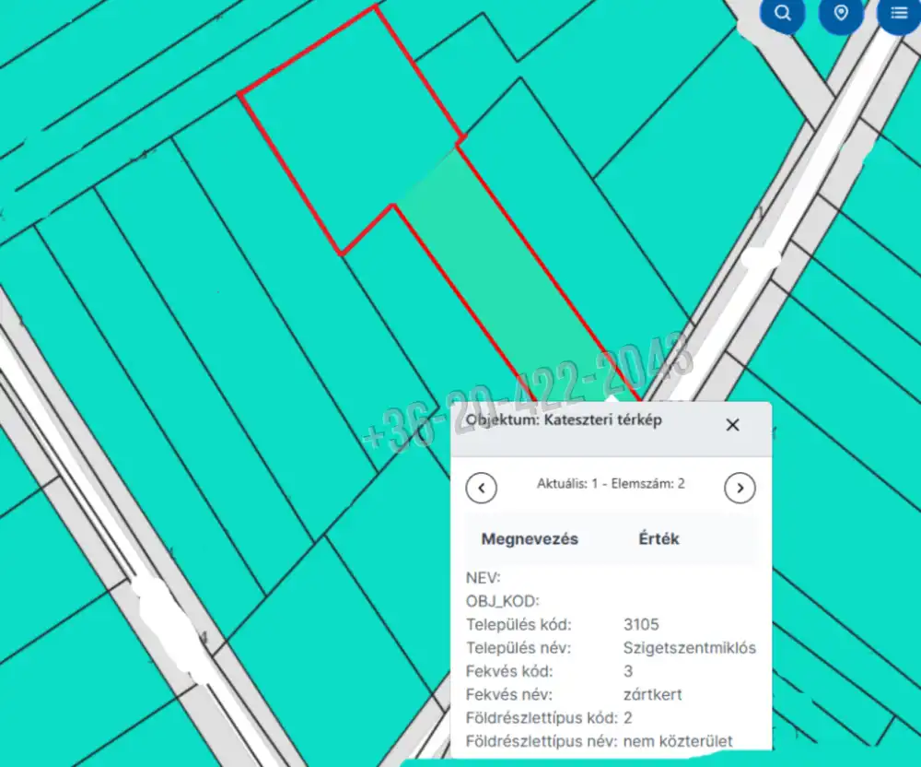Click the Megnevezés column header

pos(530,539)
